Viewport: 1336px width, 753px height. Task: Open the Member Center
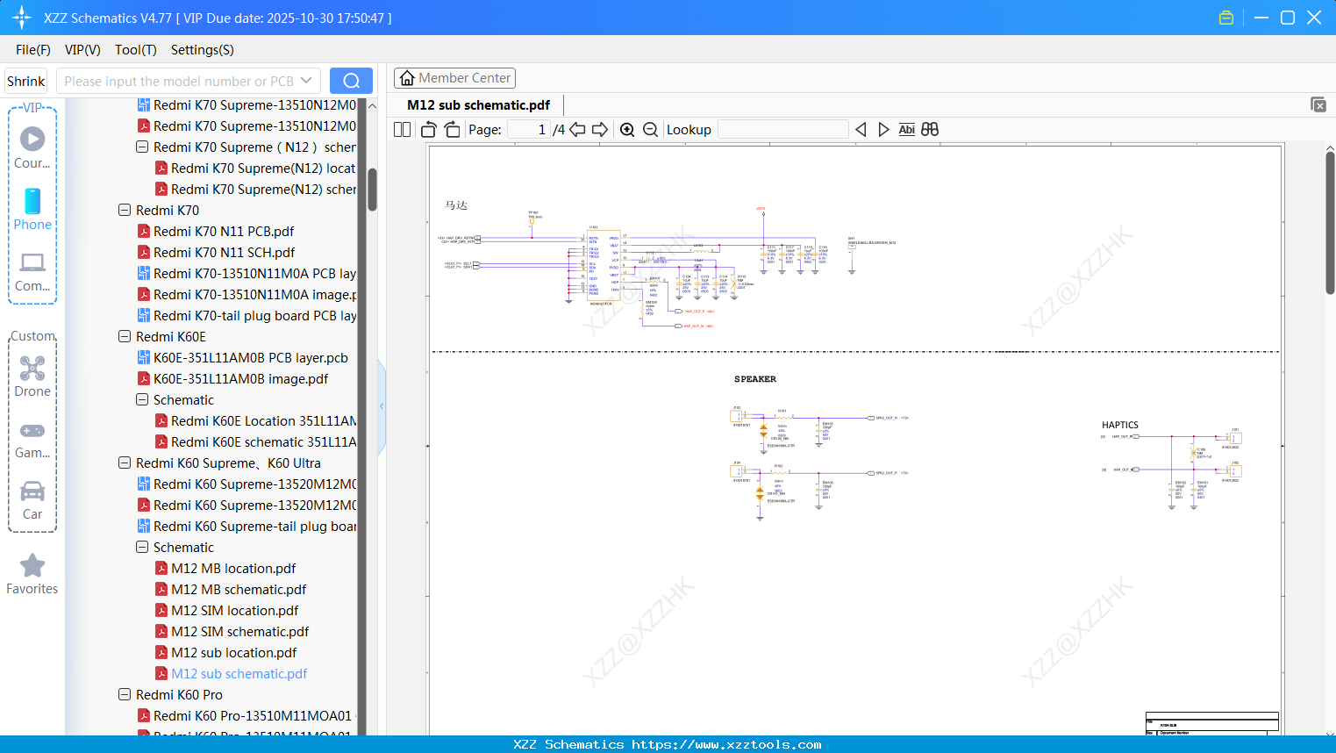(x=454, y=77)
